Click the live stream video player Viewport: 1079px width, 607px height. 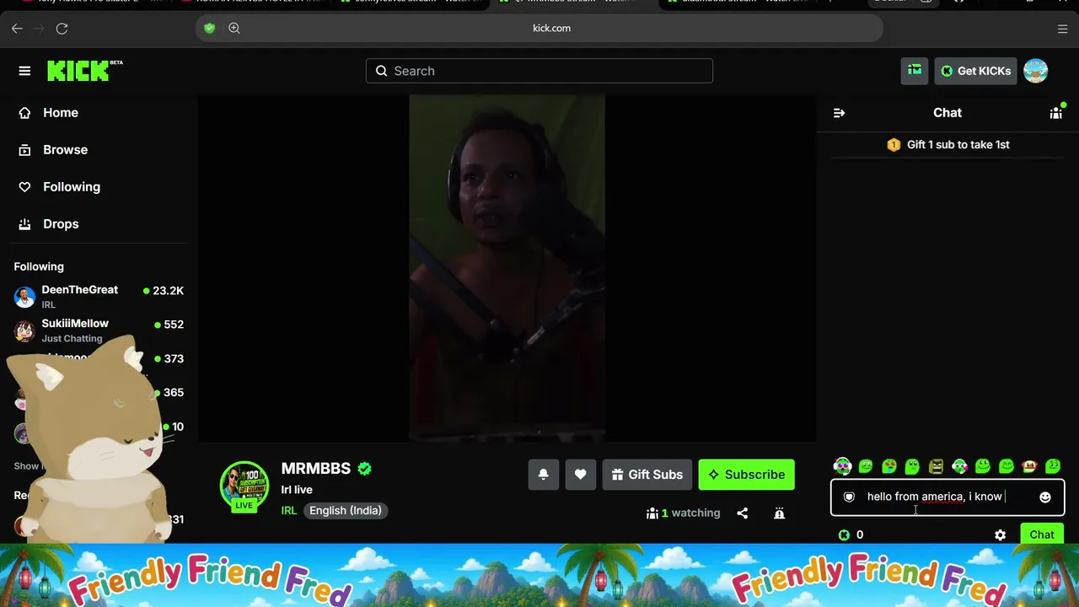(507, 268)
